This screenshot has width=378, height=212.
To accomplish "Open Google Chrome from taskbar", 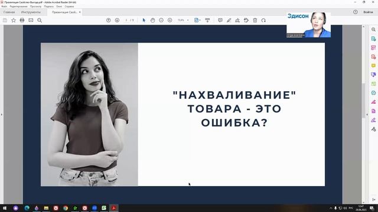I will coord(66,208).
